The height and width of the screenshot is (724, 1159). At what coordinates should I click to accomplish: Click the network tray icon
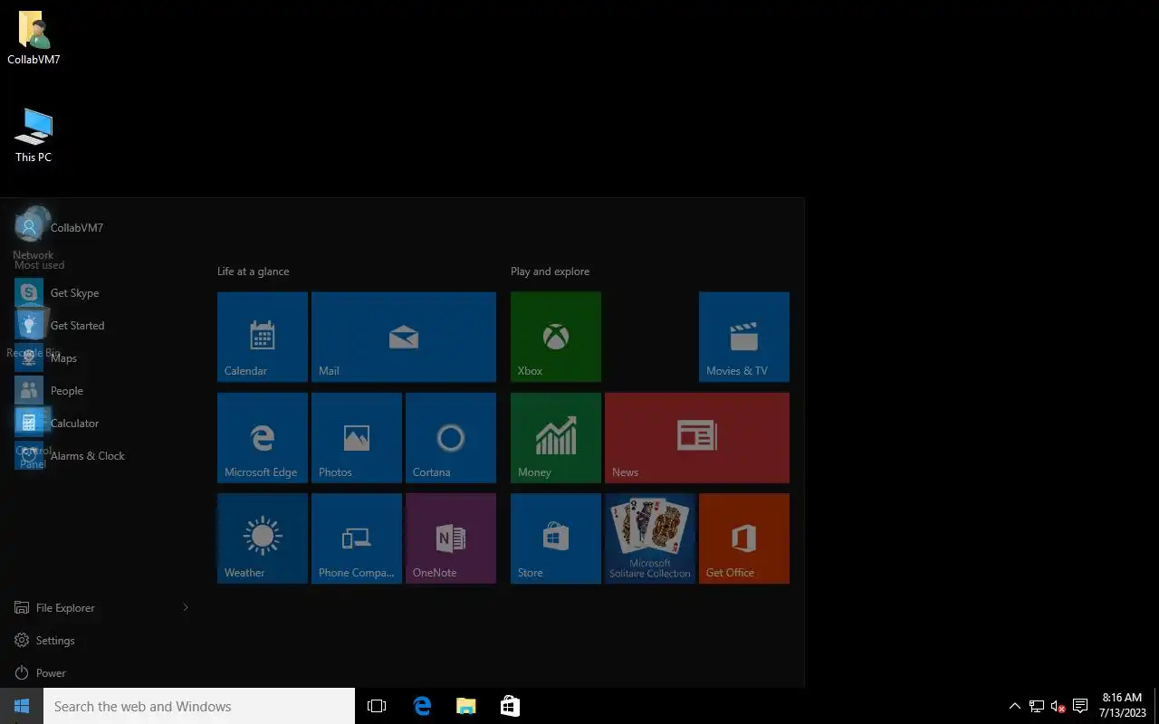(x=1037, y=706)
